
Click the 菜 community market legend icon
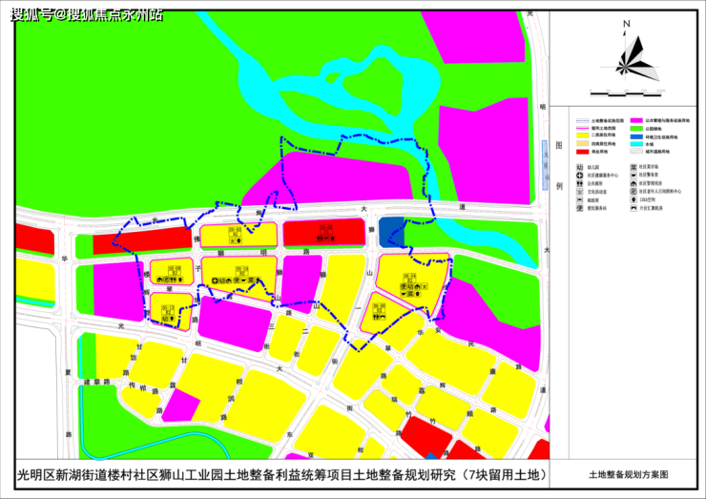pyautogui.click(x=633, y=167)
